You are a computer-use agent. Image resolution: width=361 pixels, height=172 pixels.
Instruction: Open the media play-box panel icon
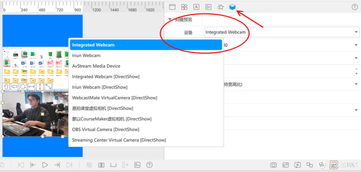(208, 7)
